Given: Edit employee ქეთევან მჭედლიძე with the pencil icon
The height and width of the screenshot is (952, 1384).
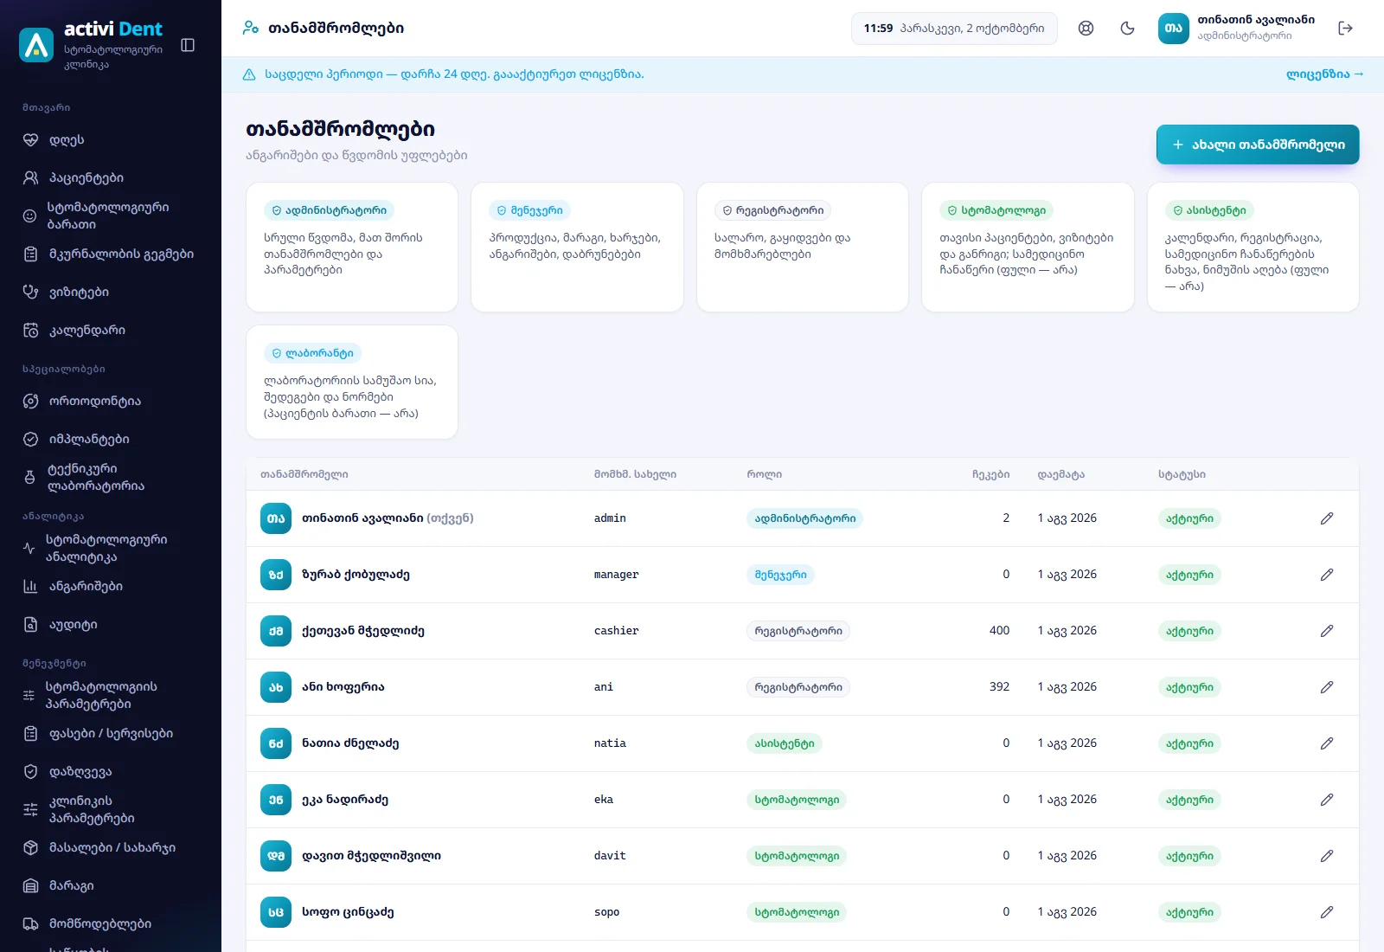Looking at the screenshot, I should click(x=1327, y=631).
